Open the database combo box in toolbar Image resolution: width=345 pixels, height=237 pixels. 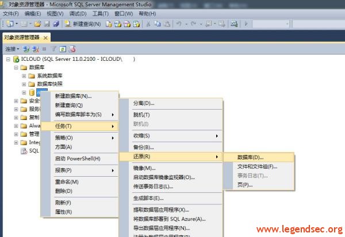(x=271, y=24)
